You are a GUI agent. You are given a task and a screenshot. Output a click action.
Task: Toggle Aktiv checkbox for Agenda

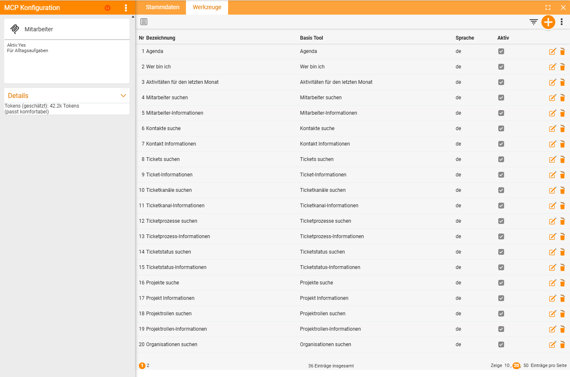[x=501, y=51]
